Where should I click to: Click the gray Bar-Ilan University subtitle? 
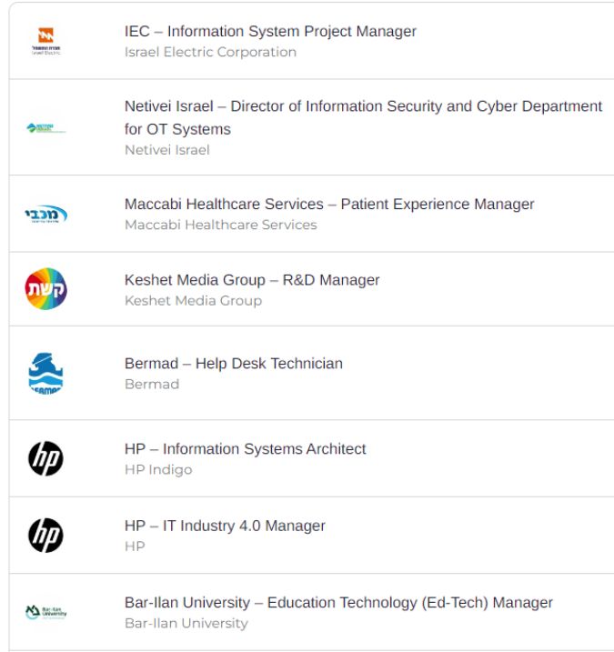click(x=186, y=623)
